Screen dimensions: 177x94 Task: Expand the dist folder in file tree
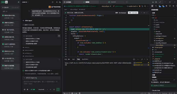click(157, 20)
